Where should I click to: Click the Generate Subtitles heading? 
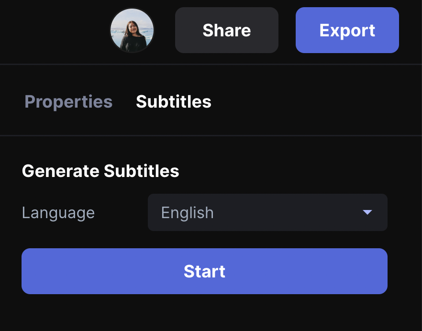pos(100,171)
